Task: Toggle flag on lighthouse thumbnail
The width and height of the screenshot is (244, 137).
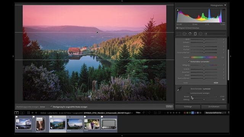Action: tap(16, 117)
